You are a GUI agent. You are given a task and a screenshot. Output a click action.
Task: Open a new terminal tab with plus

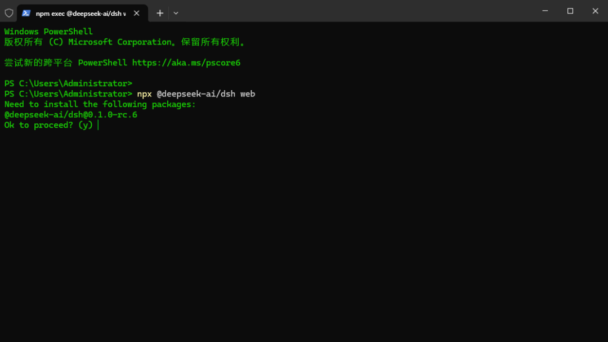[160, 13]
